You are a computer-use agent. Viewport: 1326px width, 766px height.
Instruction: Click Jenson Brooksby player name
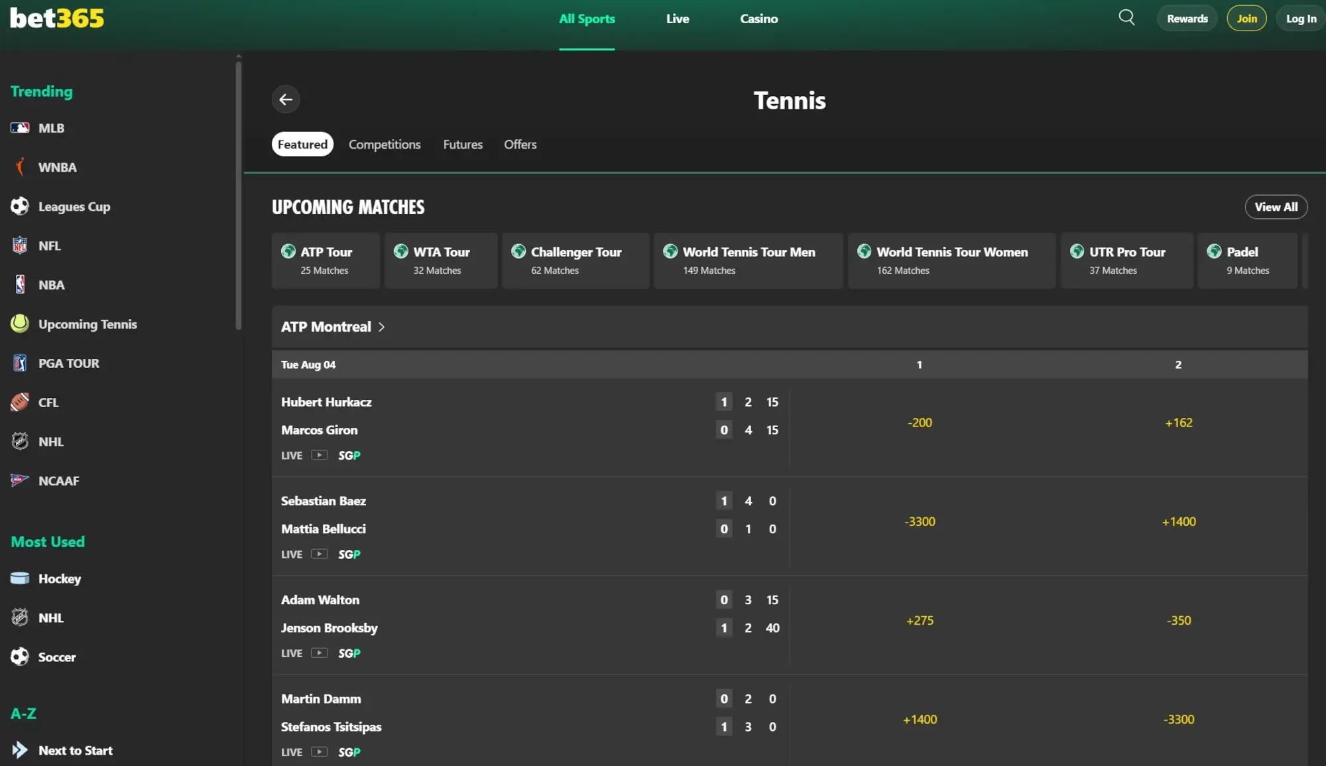point(329,627)
